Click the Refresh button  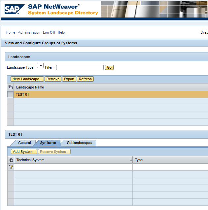pyautogui.click(x=85, y=79)
